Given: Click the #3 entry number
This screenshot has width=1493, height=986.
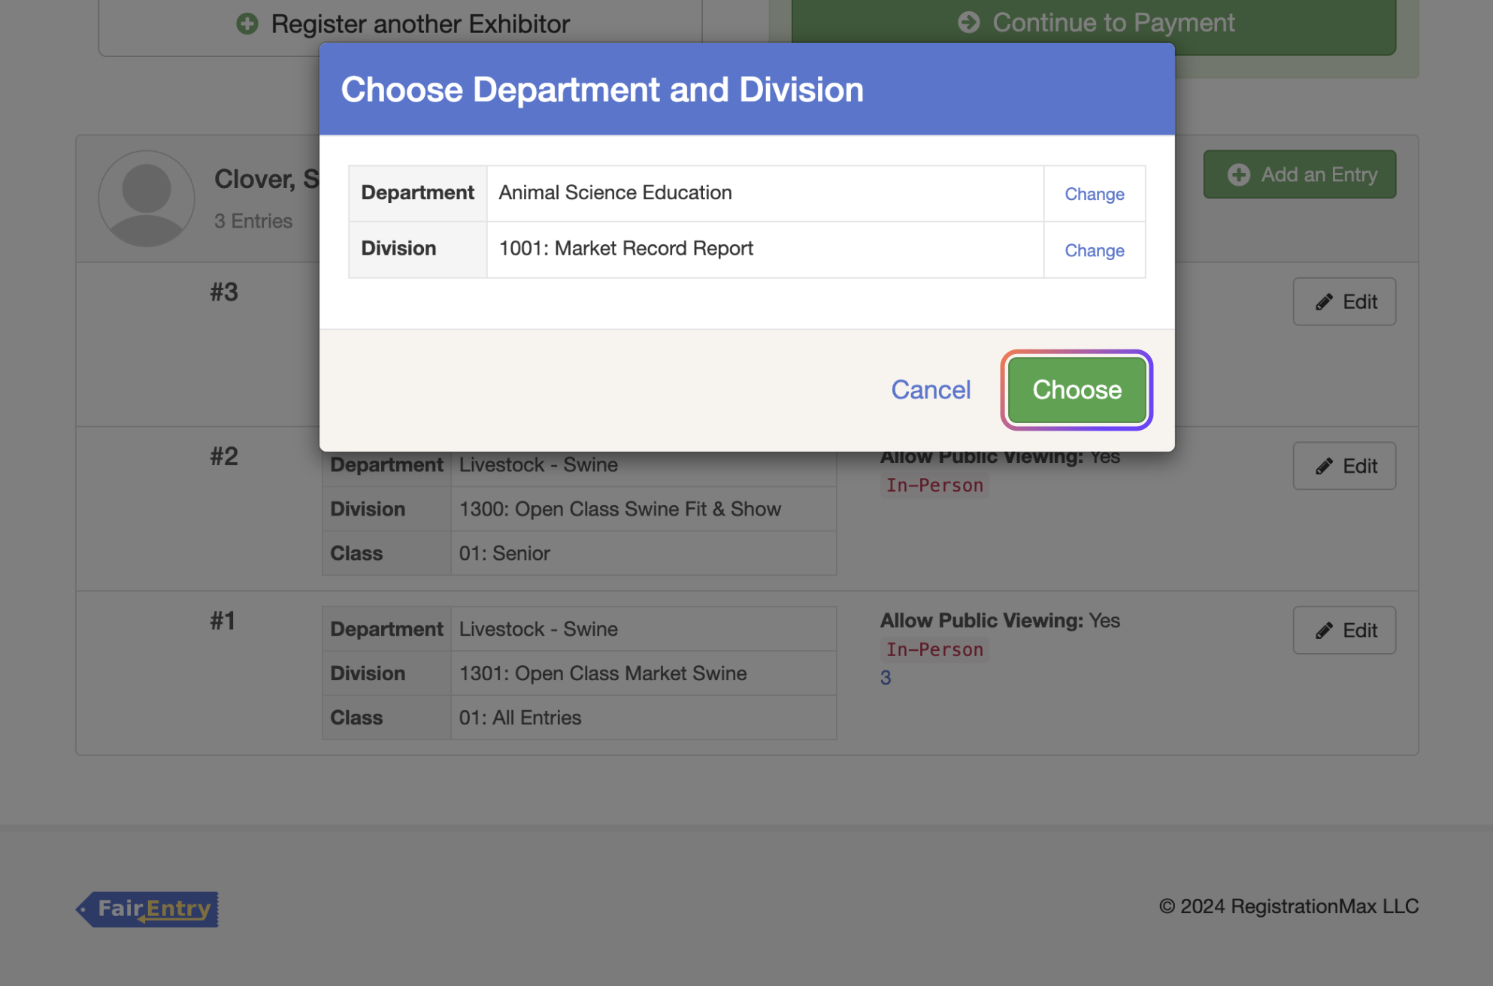Looking at the screenshot, I should click(224, 292).
